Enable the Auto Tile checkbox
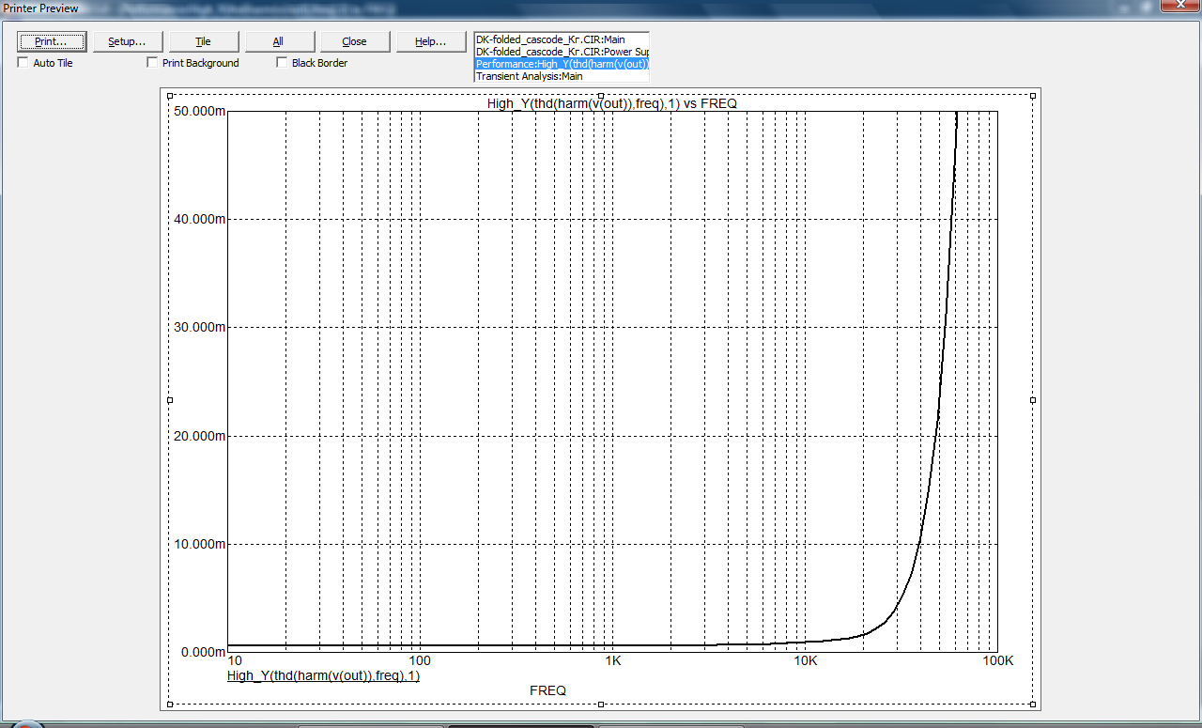This screenshot has width=1202, height=728. [x=23, y=63]
